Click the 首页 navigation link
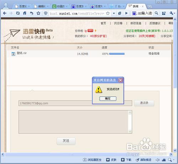This screenshot has height=164, width=178. [103, 23]
